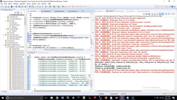
Task: Open the Refactor menu
Action: pos(16,4)
